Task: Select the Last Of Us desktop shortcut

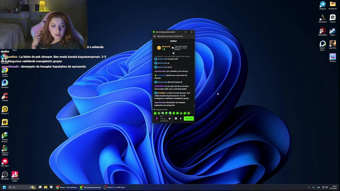Action: (x=333, y=45)
